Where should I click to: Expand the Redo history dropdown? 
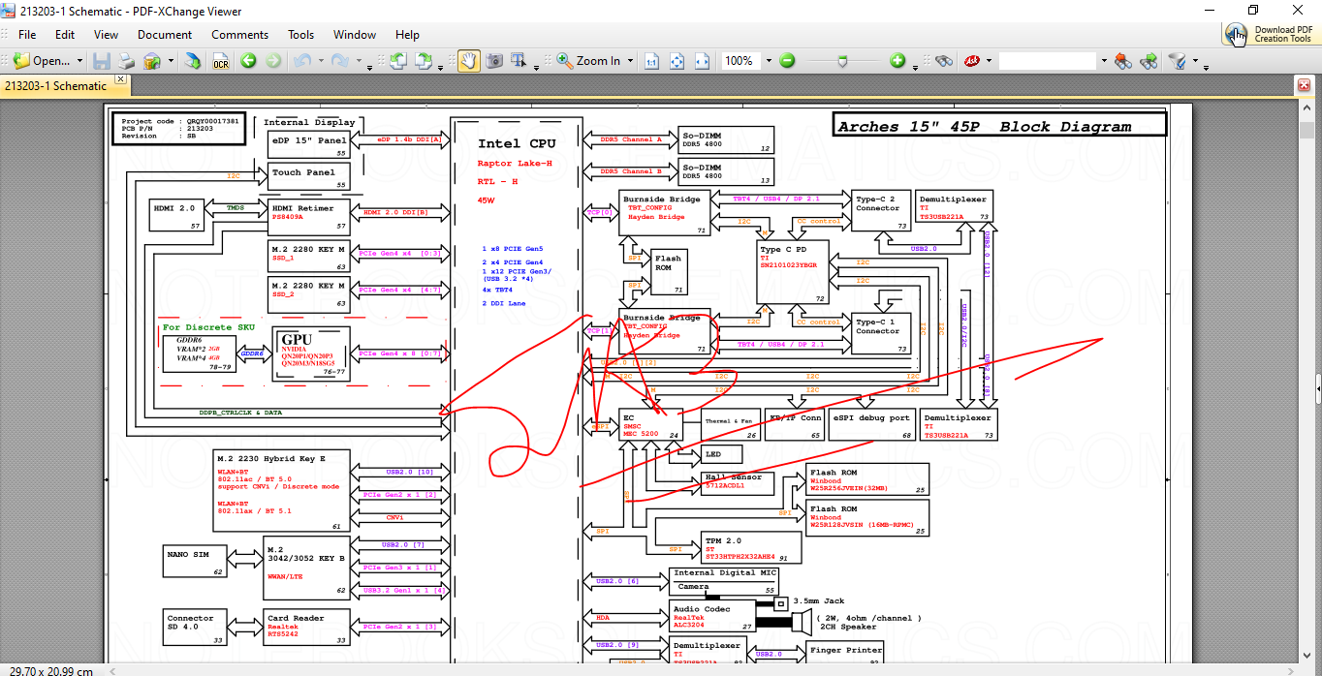pyautogui.click(x=358, y=61)
